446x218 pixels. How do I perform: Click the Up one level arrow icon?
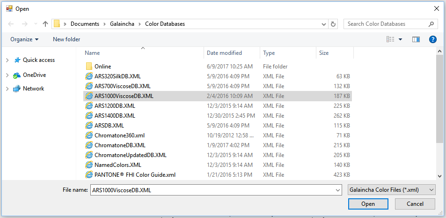tap(45, 24)
